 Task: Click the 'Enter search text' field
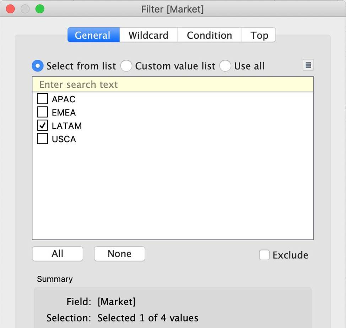173,85
